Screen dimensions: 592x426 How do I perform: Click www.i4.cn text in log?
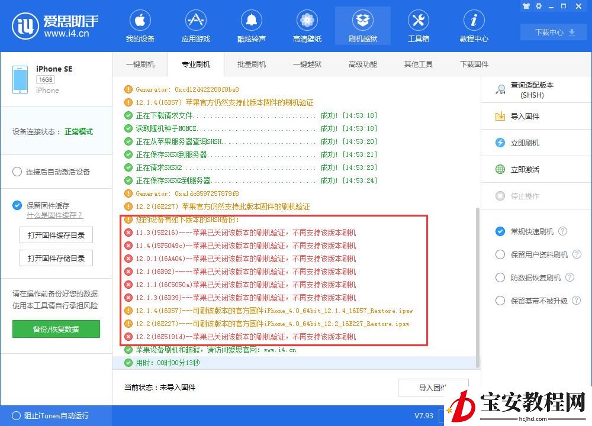tap(280, 350)
